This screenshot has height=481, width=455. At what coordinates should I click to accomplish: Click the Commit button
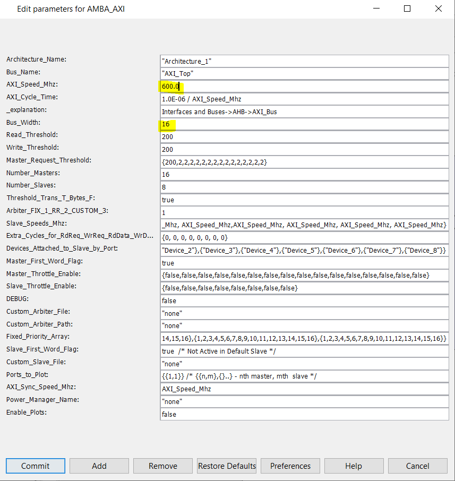pos(35,466)
